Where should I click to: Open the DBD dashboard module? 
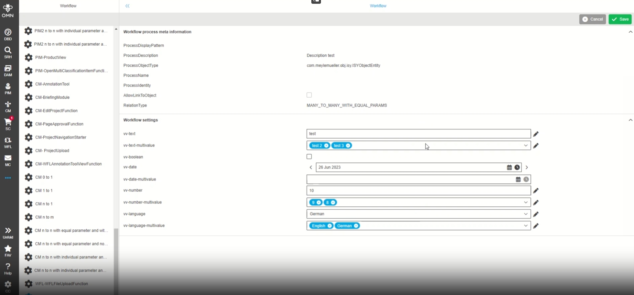pyautogui.click(x=8, y=34)
